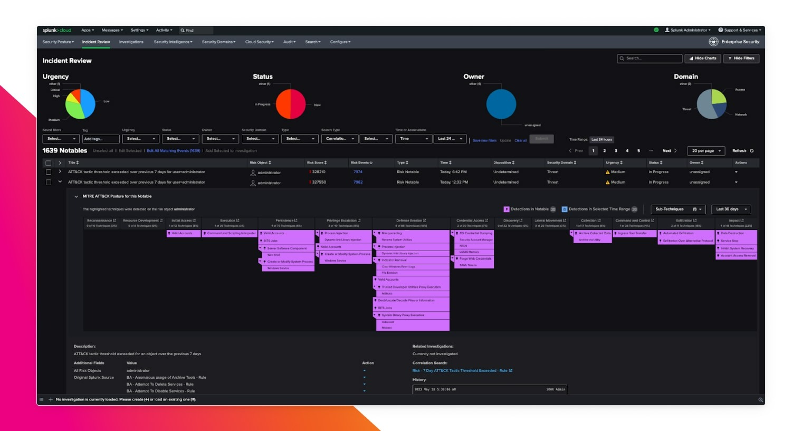Click the Find magnifier icon
The width and height of the screenshot is (802, 431).
coord(183,31)
